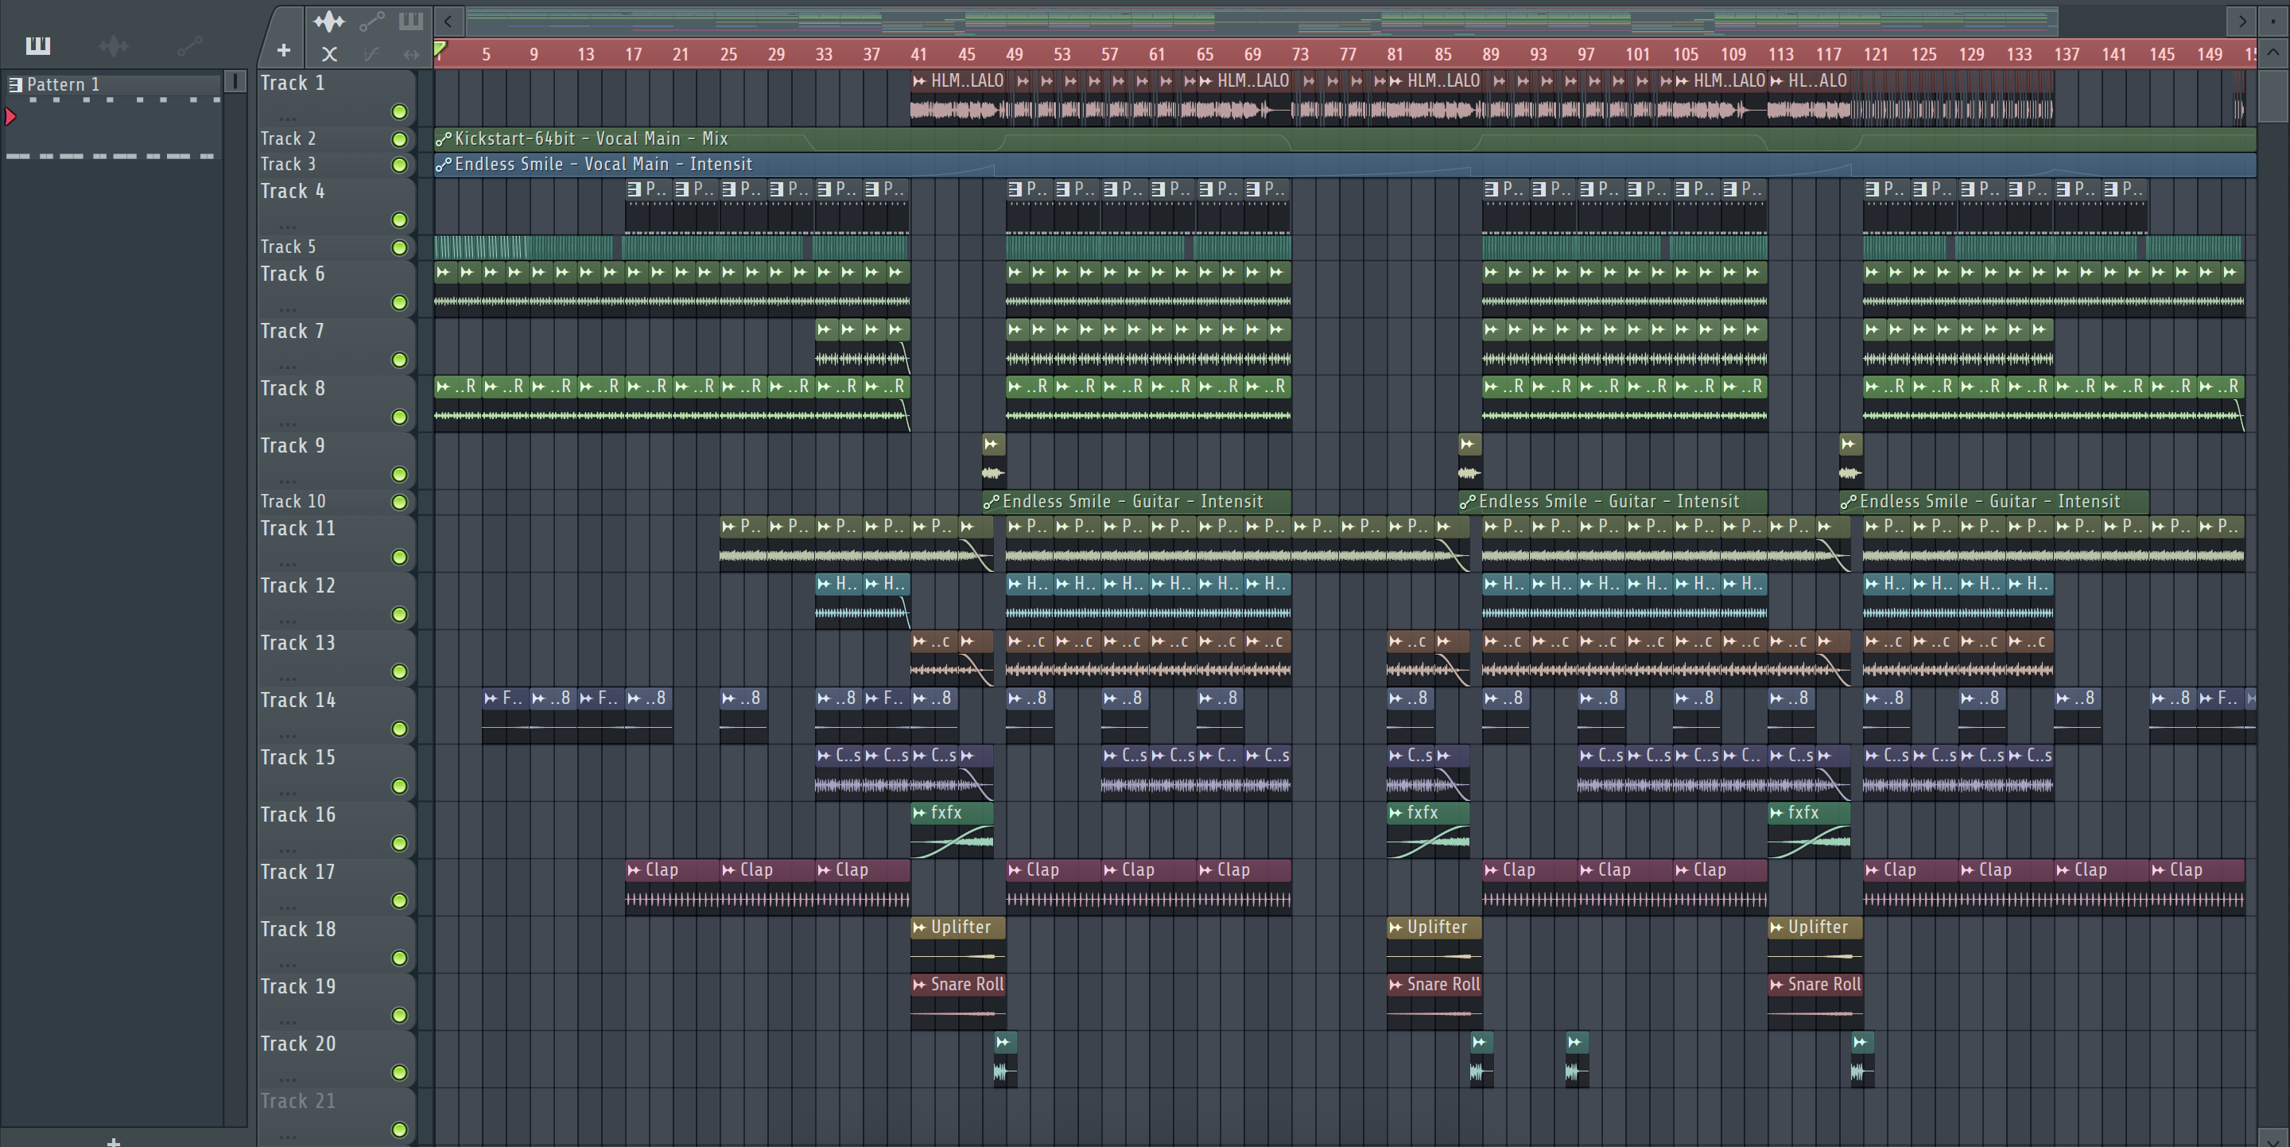Mute Track 1 with its green LED
Image resolution: width=2290 pixels, height=1147 pixels.
click(x=399, y=111)
